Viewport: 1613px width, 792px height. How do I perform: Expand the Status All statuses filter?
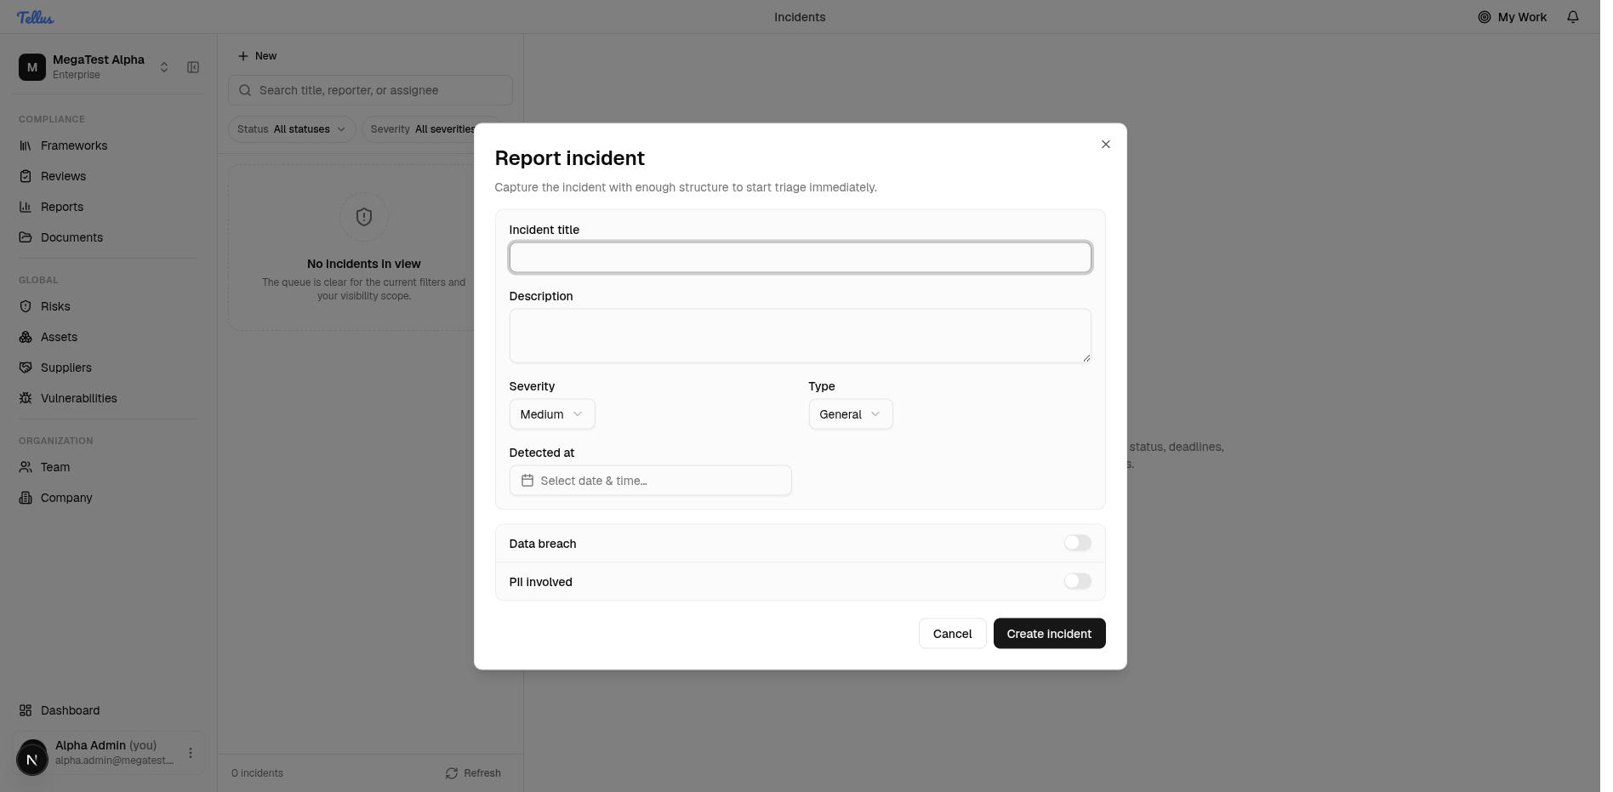click(x=292, y=129)
